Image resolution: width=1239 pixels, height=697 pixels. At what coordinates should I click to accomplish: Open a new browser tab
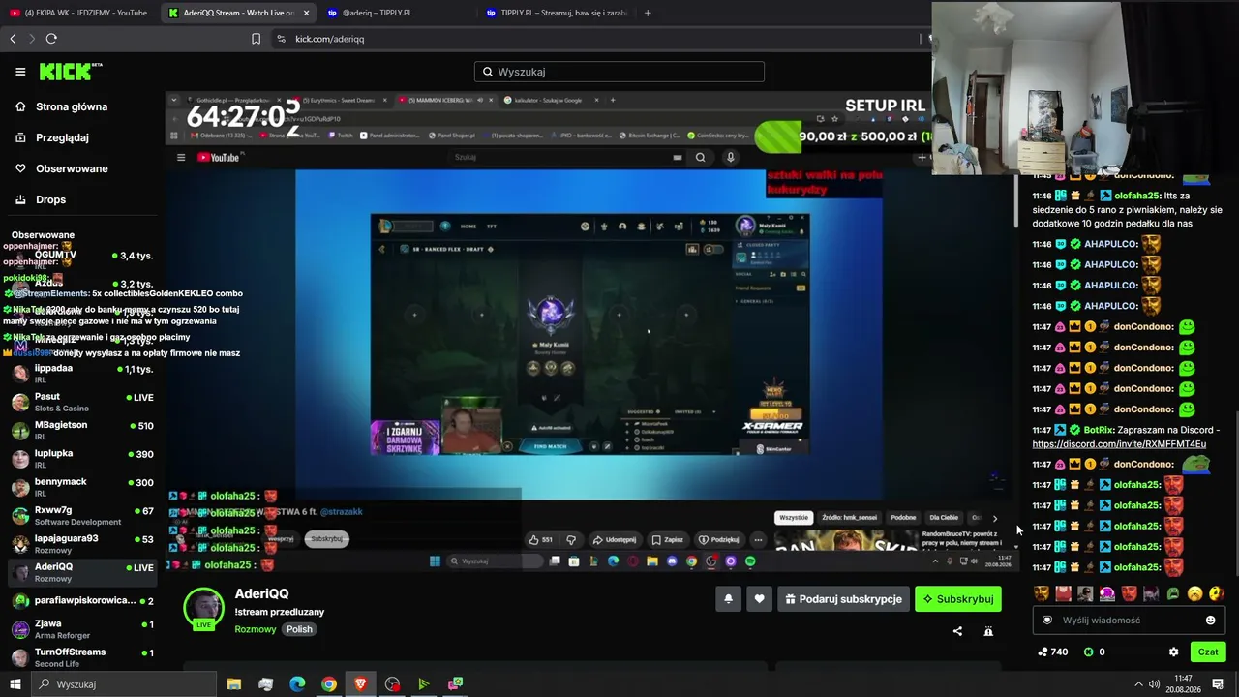648,13
